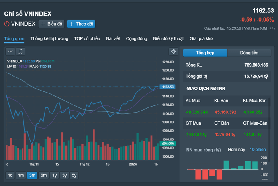Click GT Bán value 1276.04 tỷ
The height and width of the screenshot is (186, 278).
point(225,135)
